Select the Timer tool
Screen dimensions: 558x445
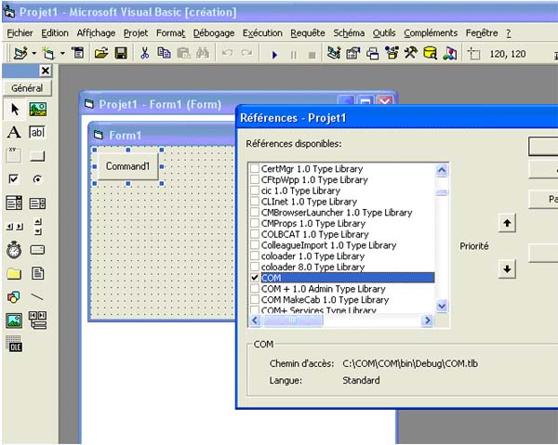coord(14,250)
